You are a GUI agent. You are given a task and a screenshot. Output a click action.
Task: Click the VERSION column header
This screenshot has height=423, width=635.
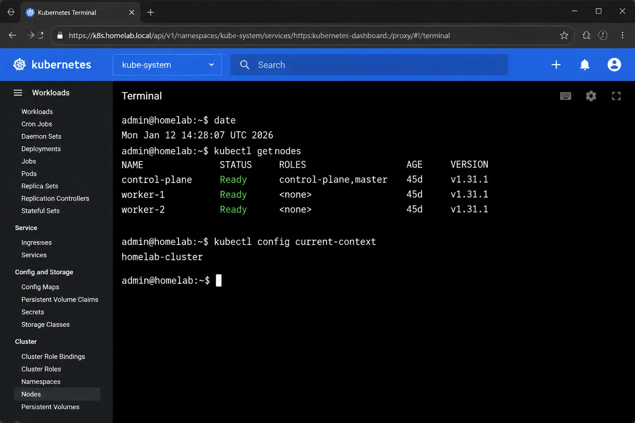469,164
